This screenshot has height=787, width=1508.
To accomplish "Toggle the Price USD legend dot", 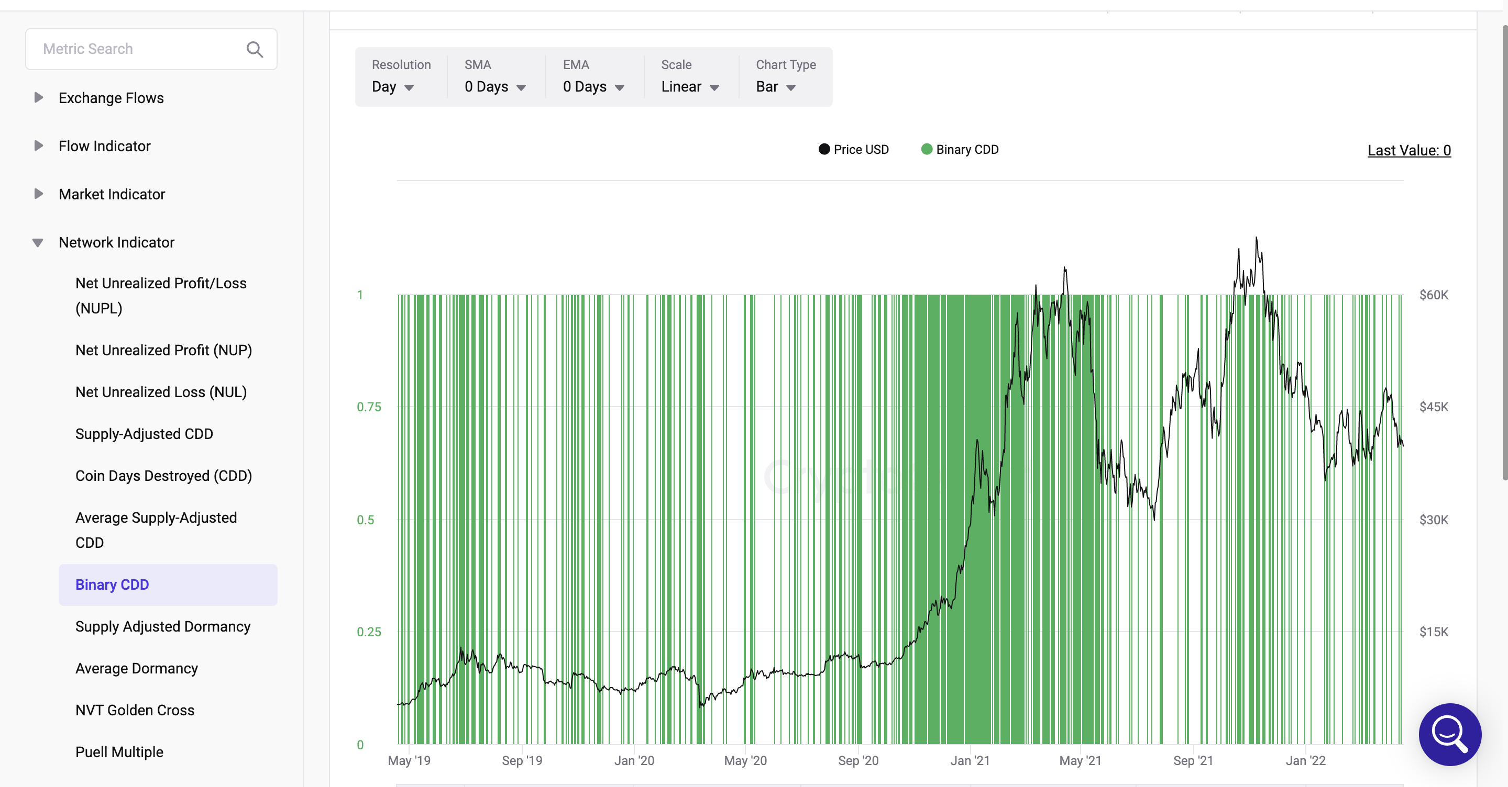I will tap(823, 149).
